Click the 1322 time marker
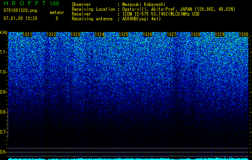This screenshot has height=160, width=252. click(x=51, y=34)
